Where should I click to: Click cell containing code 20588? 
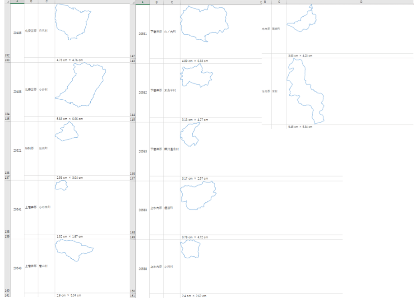[143, 269]
